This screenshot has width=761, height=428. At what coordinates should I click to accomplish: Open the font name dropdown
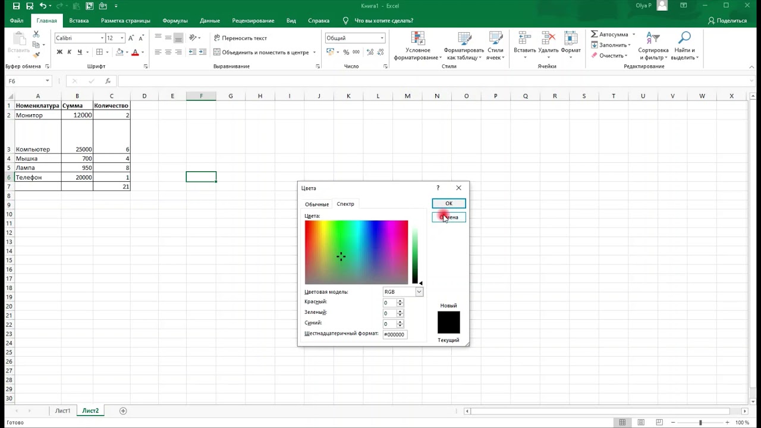102,38
